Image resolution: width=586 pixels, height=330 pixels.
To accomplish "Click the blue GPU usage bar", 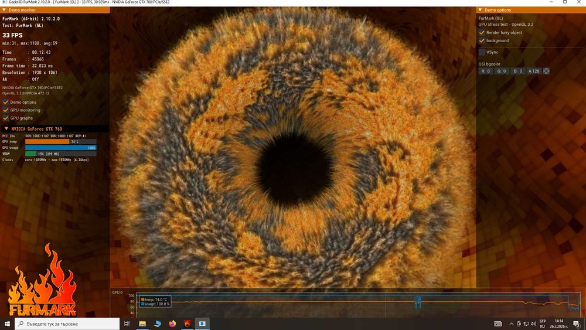I will (x=60, y=148).
